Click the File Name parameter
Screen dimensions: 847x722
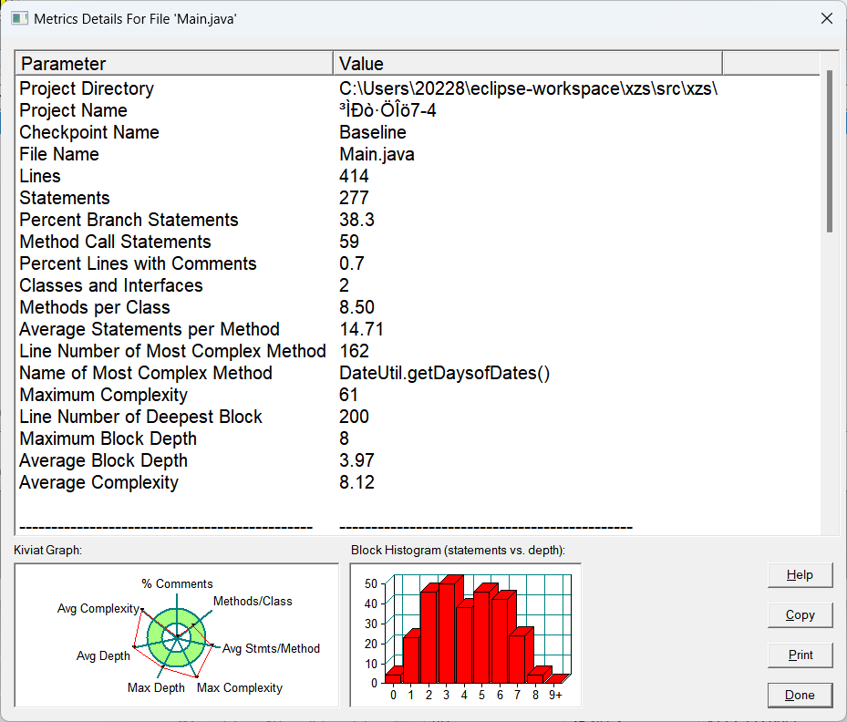pos(59,154)
